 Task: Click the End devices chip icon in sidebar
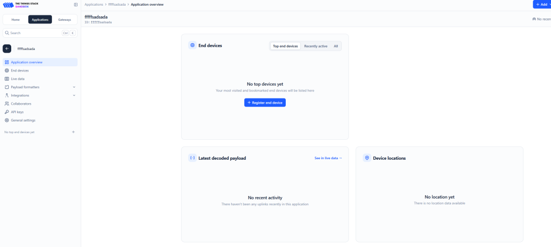(7, 70)
